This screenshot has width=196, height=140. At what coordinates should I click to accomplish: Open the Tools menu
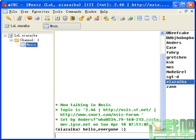57,11
